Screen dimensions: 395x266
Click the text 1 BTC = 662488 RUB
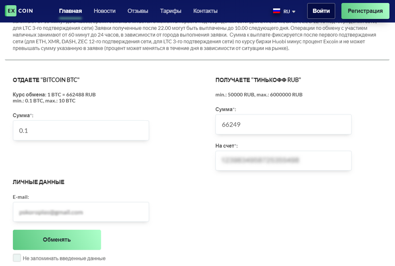(72, 95)
